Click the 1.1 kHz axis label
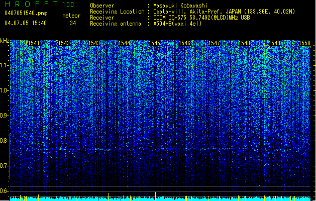The height and width of the screenshot is (201, 316). tap(5, 66)
